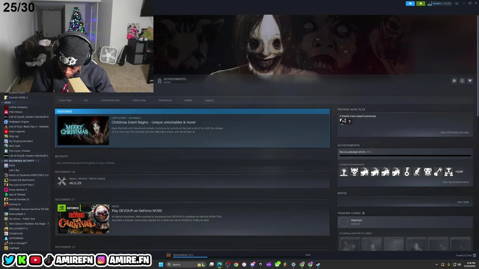Open the Discussions tab
This screenshot has width=479, height=269.
165,100
